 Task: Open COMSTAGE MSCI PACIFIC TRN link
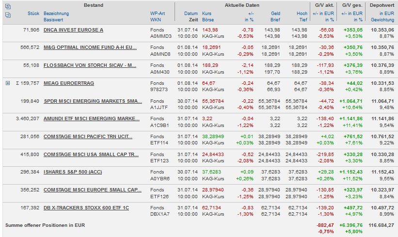point(88,136)
